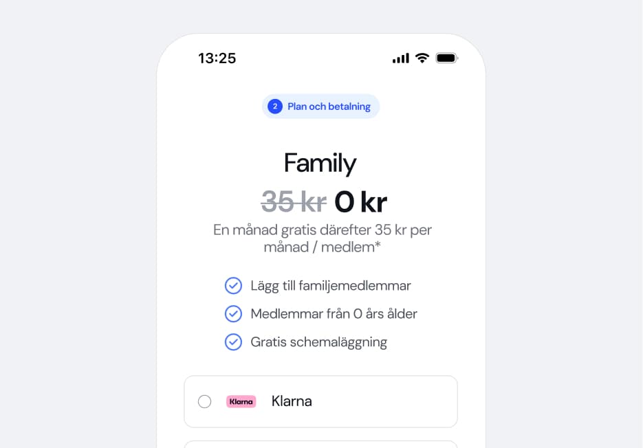
Task: Open the Plan och betalning step pill
Action: pyautogui.click(x=320, y=106)
